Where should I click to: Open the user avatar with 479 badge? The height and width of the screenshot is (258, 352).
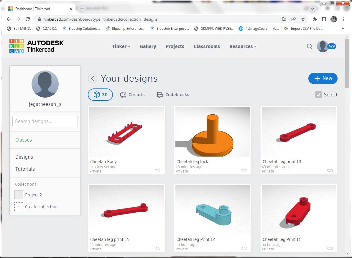[326, 46]
